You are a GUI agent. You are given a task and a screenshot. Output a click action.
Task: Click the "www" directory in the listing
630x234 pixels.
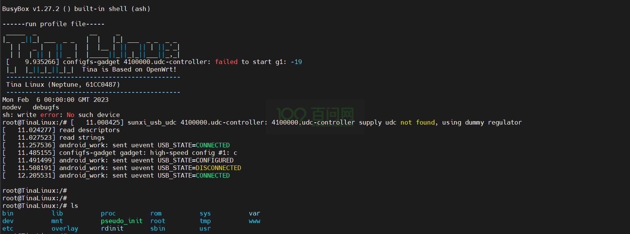point(254,221)
